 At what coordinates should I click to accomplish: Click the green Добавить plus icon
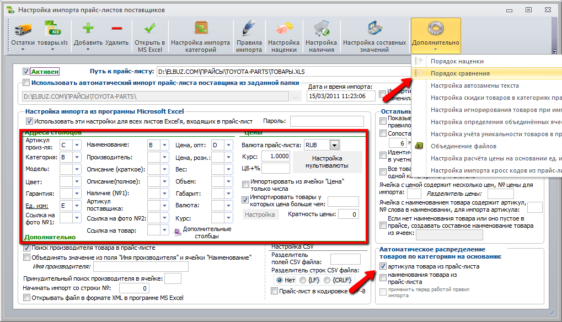click(88, 28)
